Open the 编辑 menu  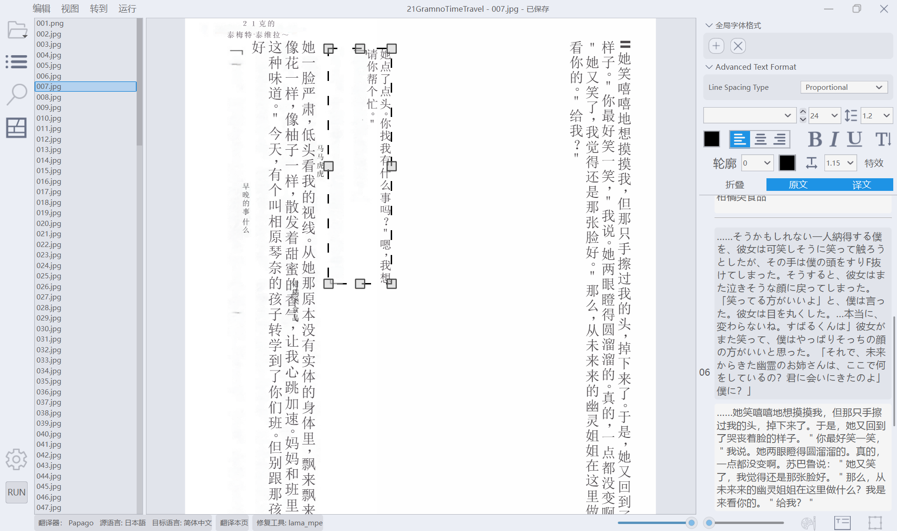point(41,8)
